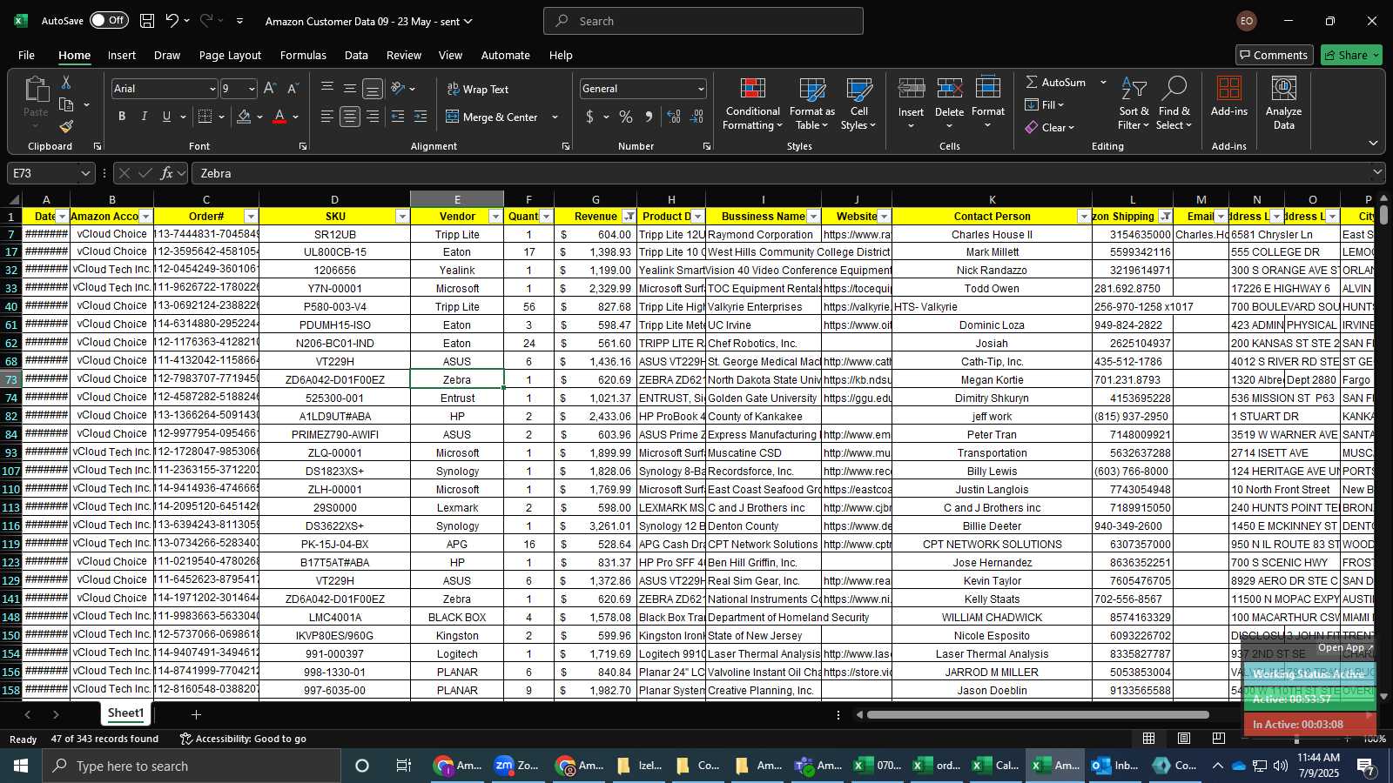Switch to Page Break Preview view
1393x783 pixels.
click(1218, 739)
